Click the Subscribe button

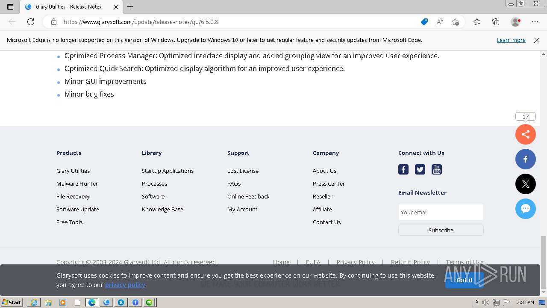tap(441, 230)
